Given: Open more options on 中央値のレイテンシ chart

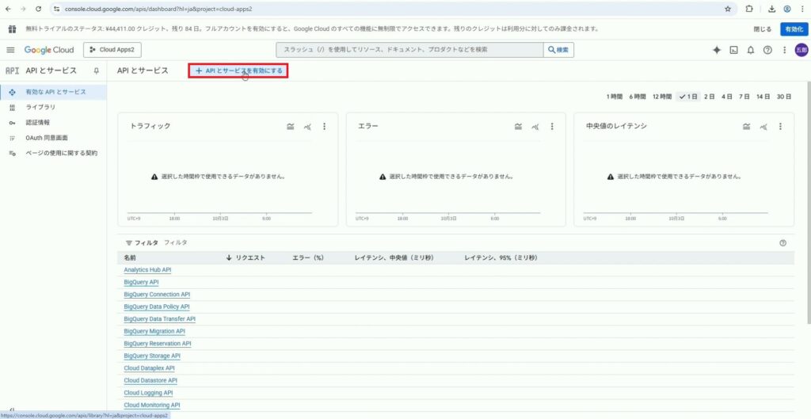Looking at the screenshot, I should pyautogui.click(x=781, y=126).
